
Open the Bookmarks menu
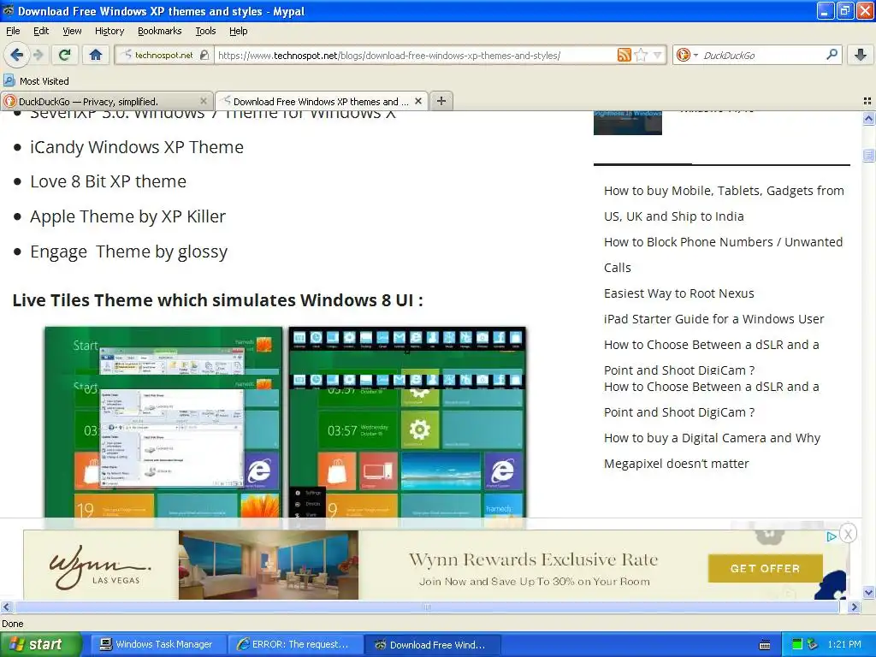click(x=159, y=31)
